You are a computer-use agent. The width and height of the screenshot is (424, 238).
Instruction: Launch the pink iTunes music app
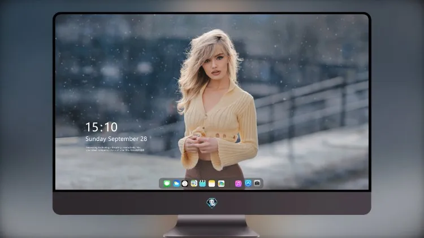(x=238, y=184)
